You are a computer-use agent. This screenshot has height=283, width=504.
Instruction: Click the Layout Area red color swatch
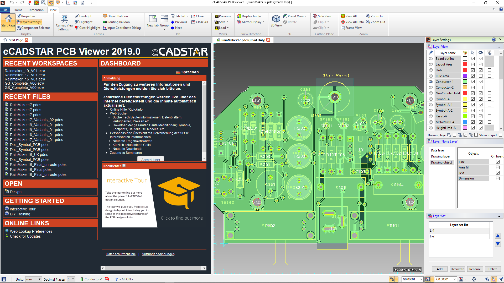465,64
